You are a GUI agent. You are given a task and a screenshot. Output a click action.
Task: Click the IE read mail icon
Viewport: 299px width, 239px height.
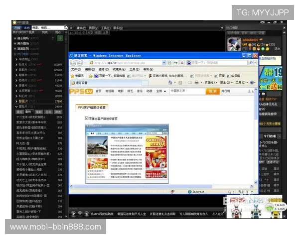(190, 83)
